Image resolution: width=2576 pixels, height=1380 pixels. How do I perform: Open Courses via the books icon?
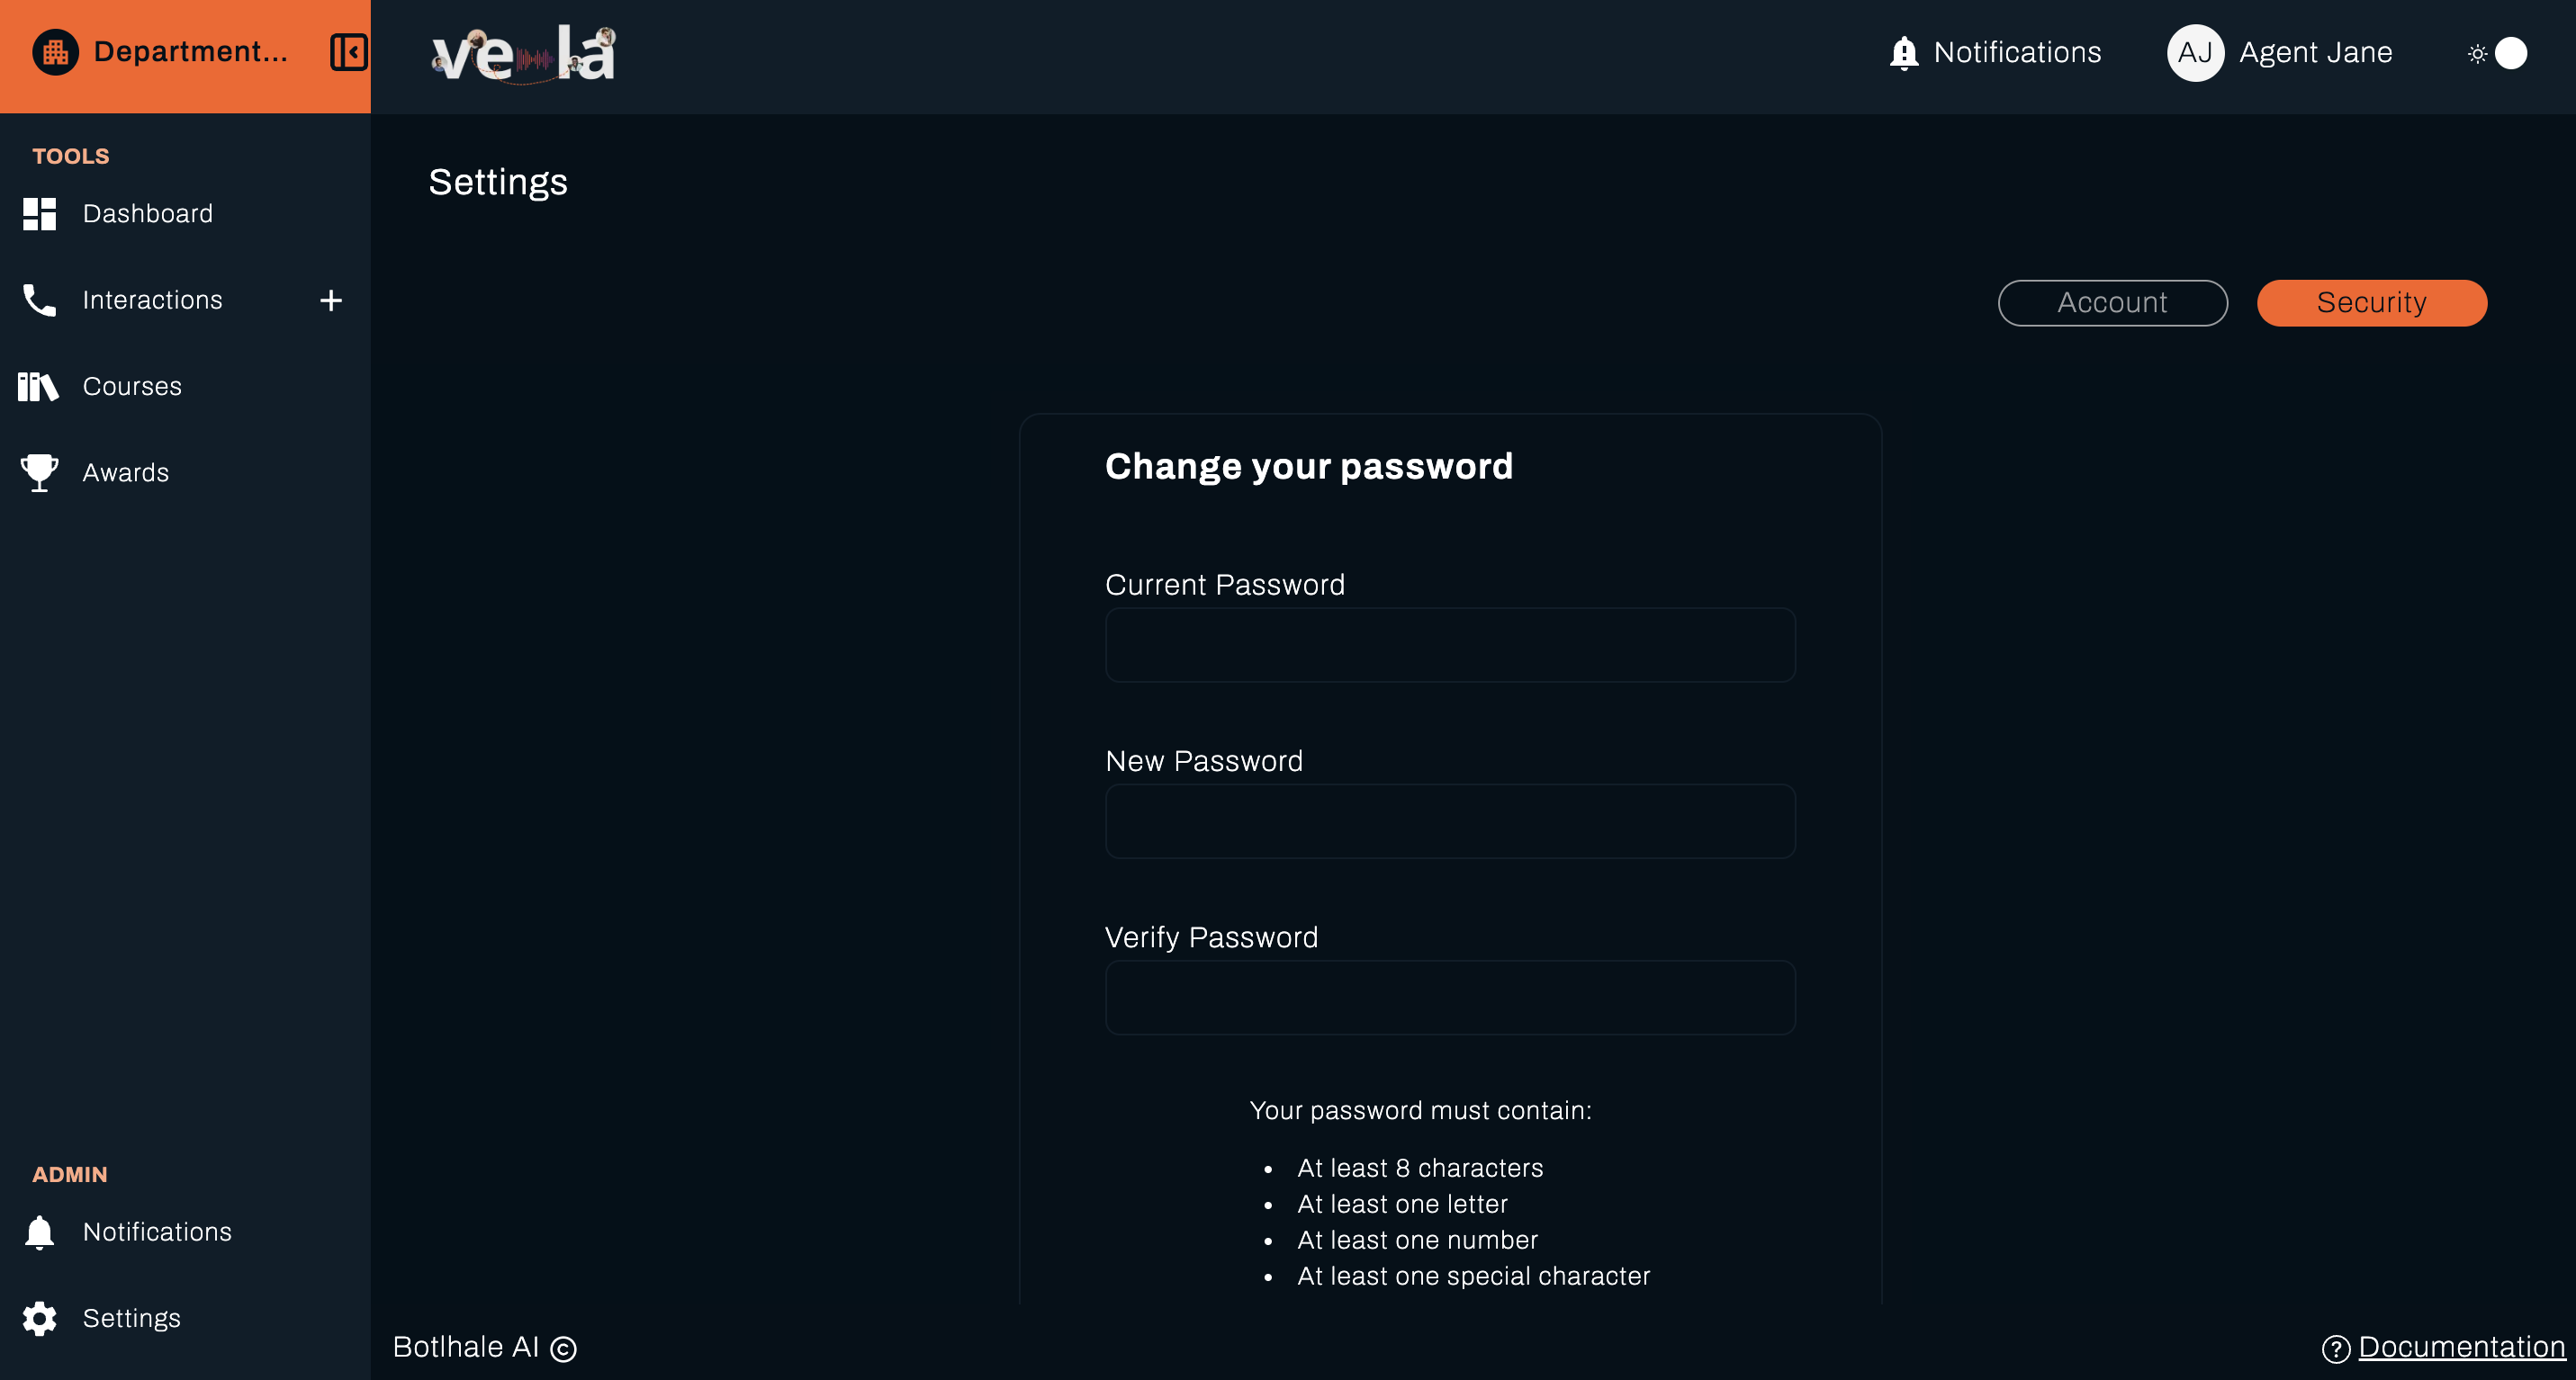pyautogui.click(x=38, y=386)
